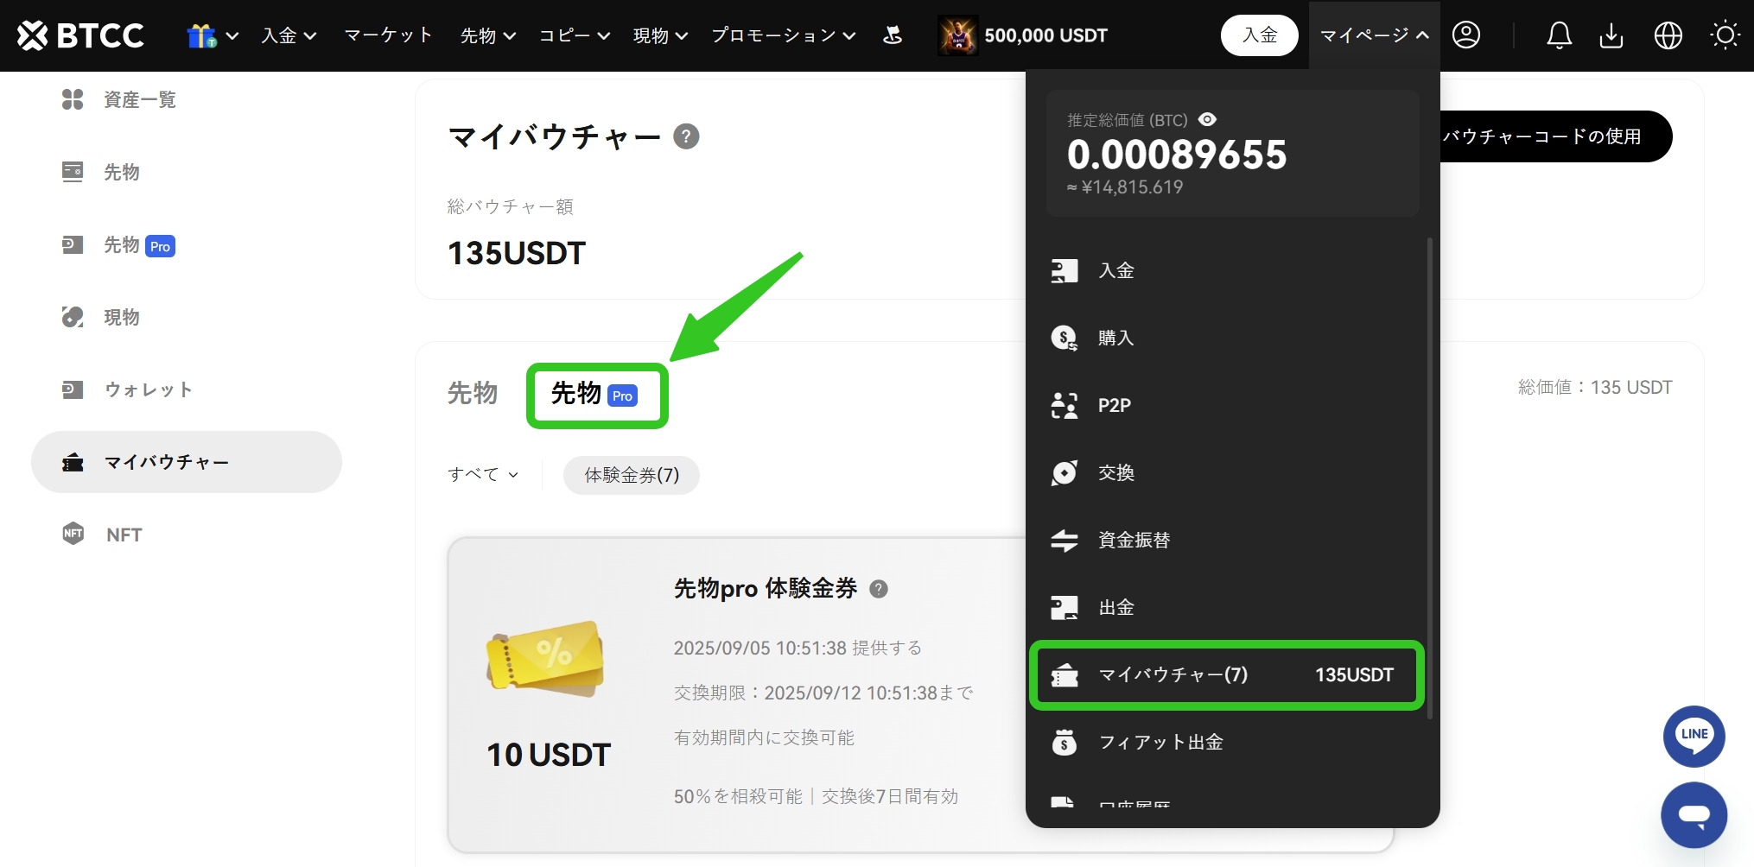1754x867 pixels.
Task: Click the dropdown menu scrollbar
Action: [x=1429, y=475]
